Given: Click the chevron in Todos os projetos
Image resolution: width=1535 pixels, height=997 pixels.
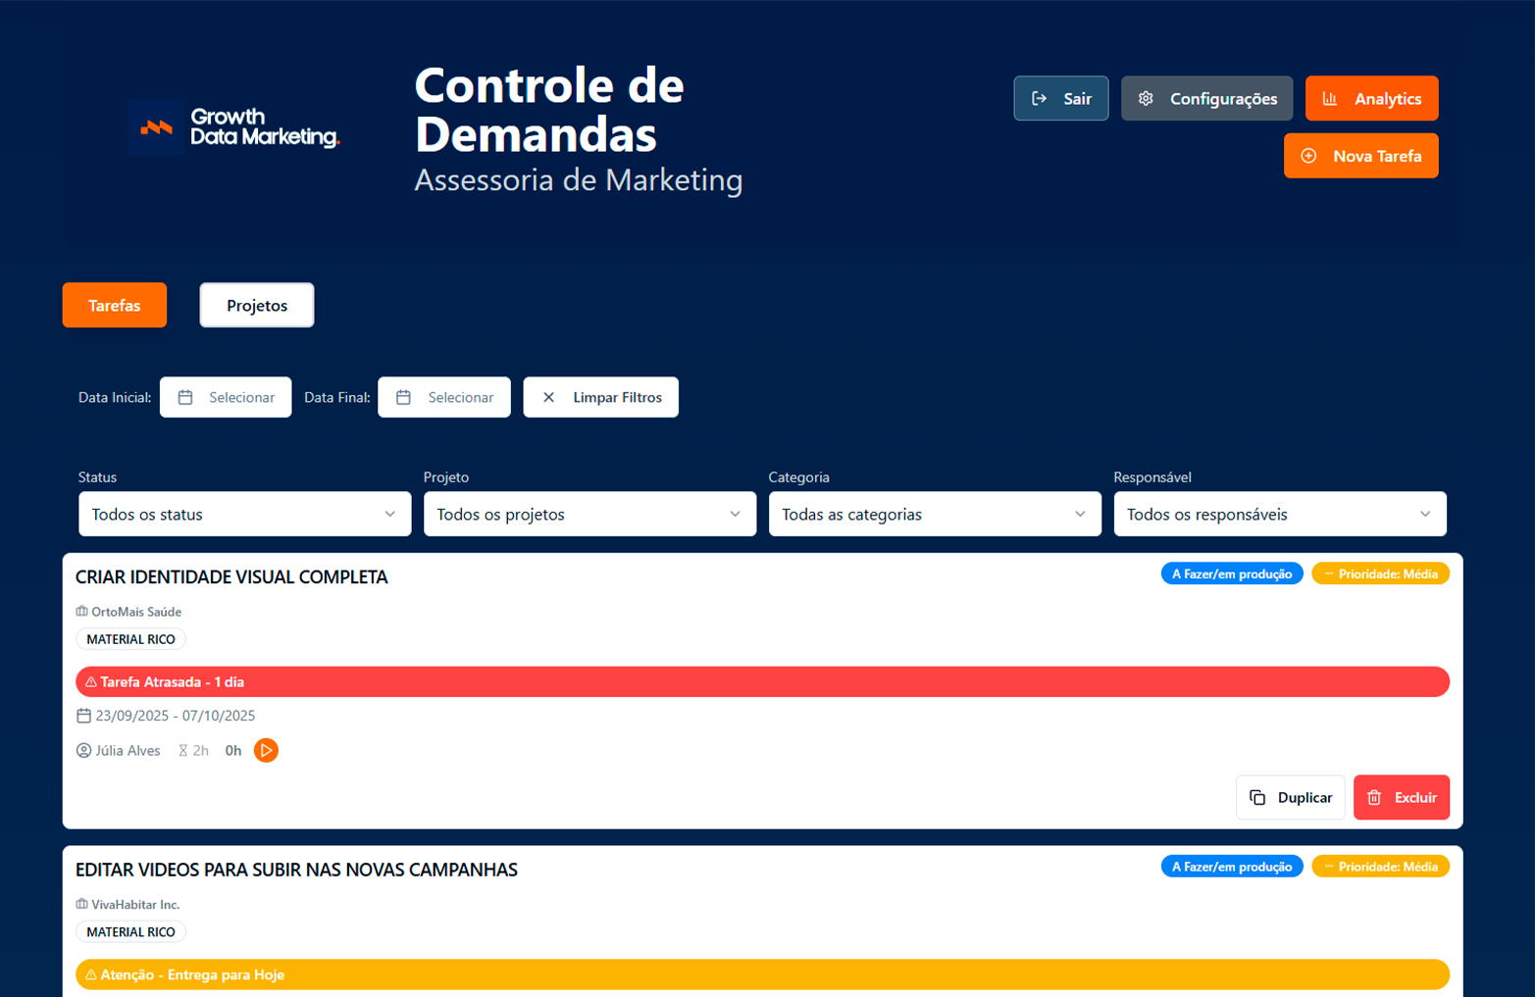Looking at the screenshot, I should (736, 514).
